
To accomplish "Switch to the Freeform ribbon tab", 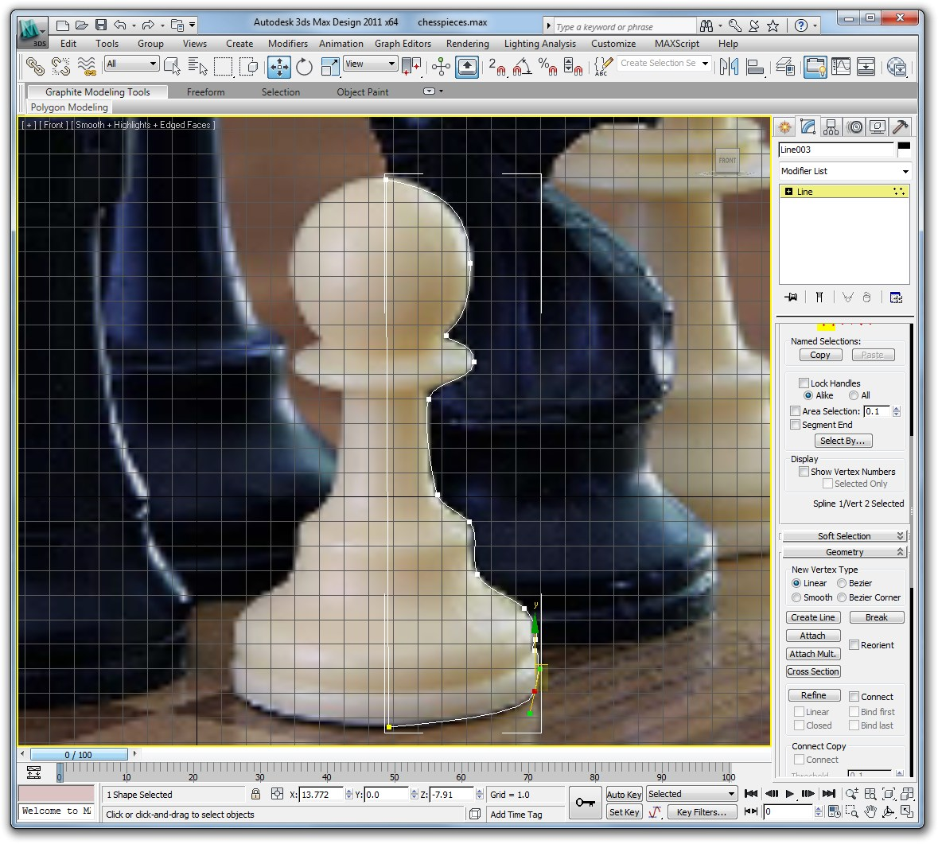I will coord(205,92).
